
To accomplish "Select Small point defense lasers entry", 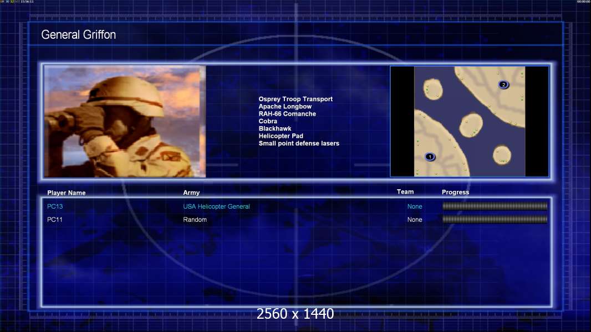I will click(299, 143).
